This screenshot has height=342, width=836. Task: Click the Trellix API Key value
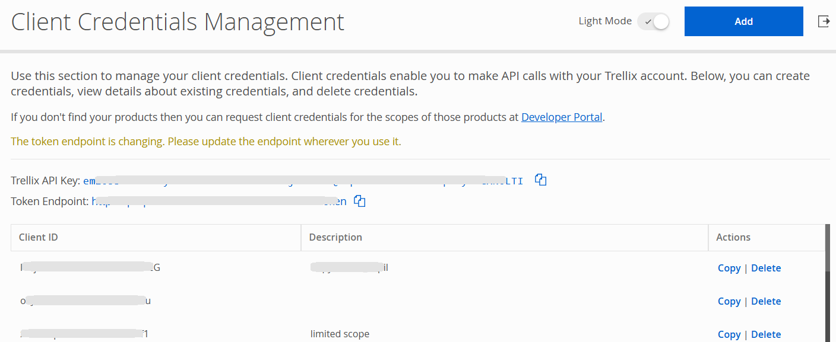click(303, 181)
